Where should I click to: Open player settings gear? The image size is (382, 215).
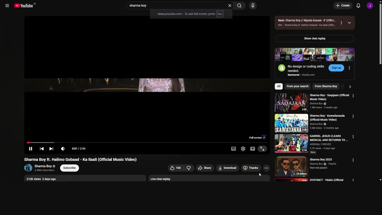pyautogui.click(x=243, y=149)
